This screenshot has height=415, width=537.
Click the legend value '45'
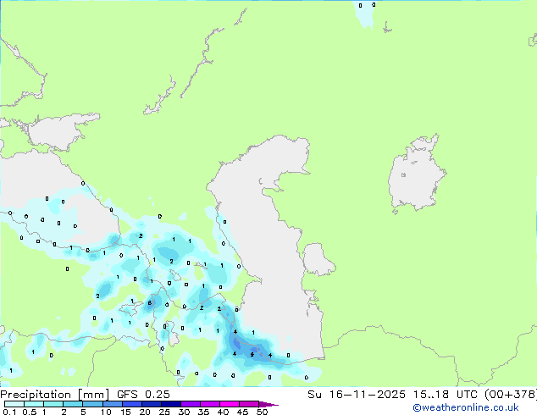(242, 412)
